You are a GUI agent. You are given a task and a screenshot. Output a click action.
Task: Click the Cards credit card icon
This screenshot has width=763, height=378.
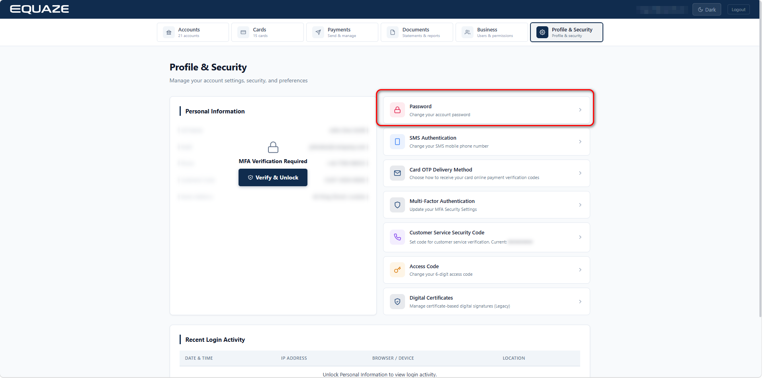pyautogui.click(x=243, y=32)
